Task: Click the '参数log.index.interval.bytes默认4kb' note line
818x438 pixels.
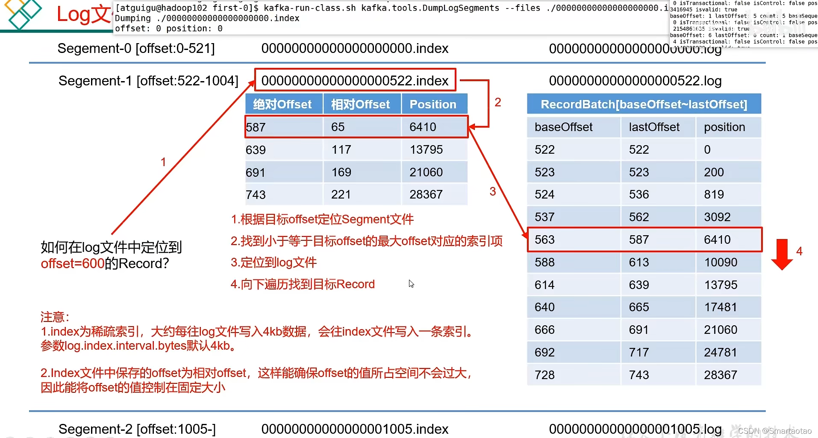Action: pyautogui.click(x=138, y=346)
